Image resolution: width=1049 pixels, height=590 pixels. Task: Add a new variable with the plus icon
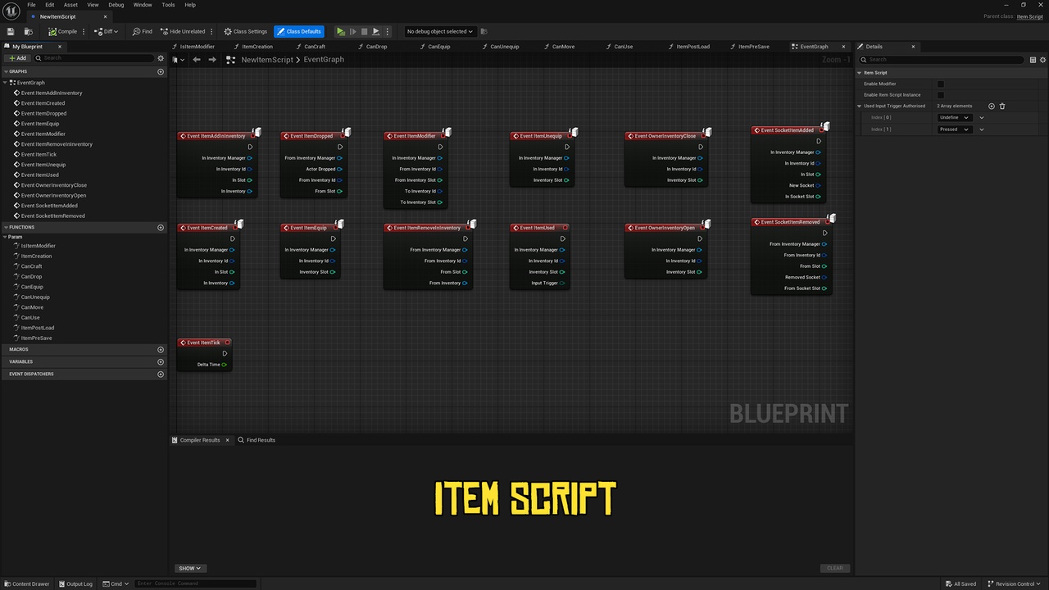point(161,361)
